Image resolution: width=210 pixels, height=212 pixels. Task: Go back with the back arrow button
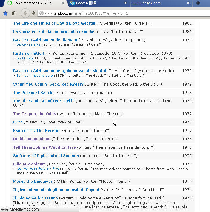25,13
